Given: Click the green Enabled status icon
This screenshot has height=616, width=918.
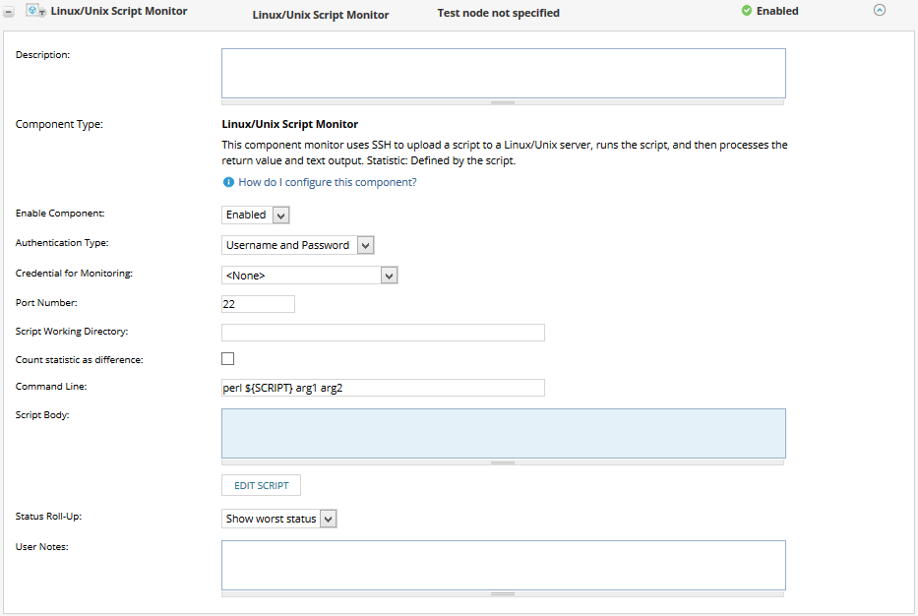Looking at the screenshot, I should (746, 12).
